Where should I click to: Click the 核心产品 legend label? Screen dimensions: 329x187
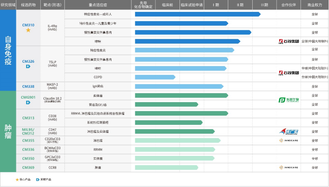point(25,180)
